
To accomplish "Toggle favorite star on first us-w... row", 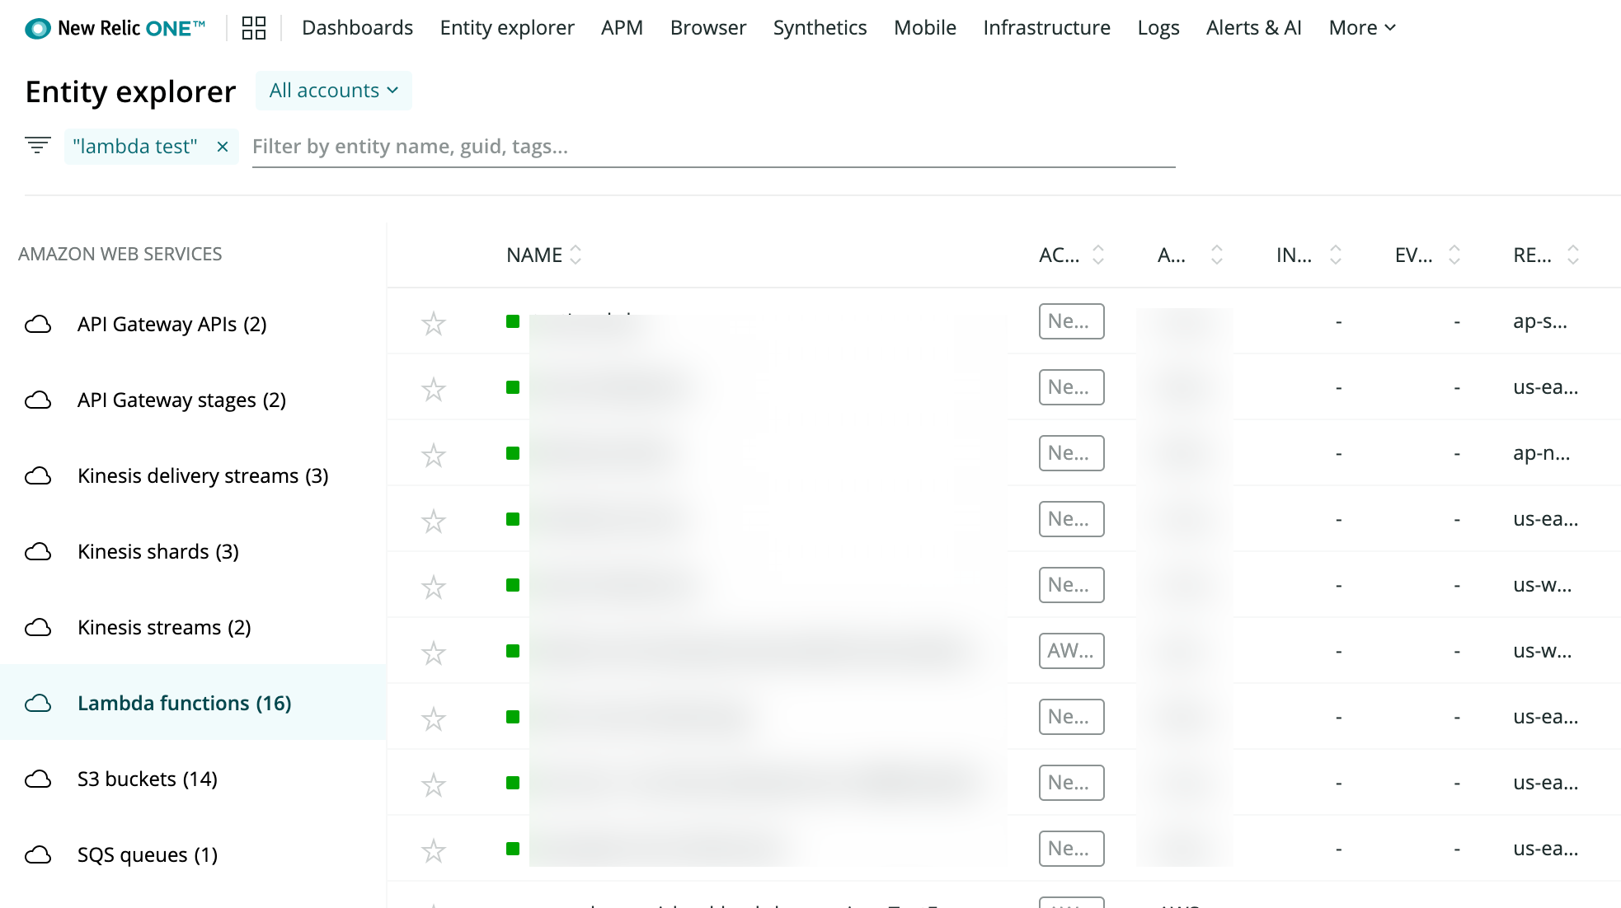I will (434, 586).
